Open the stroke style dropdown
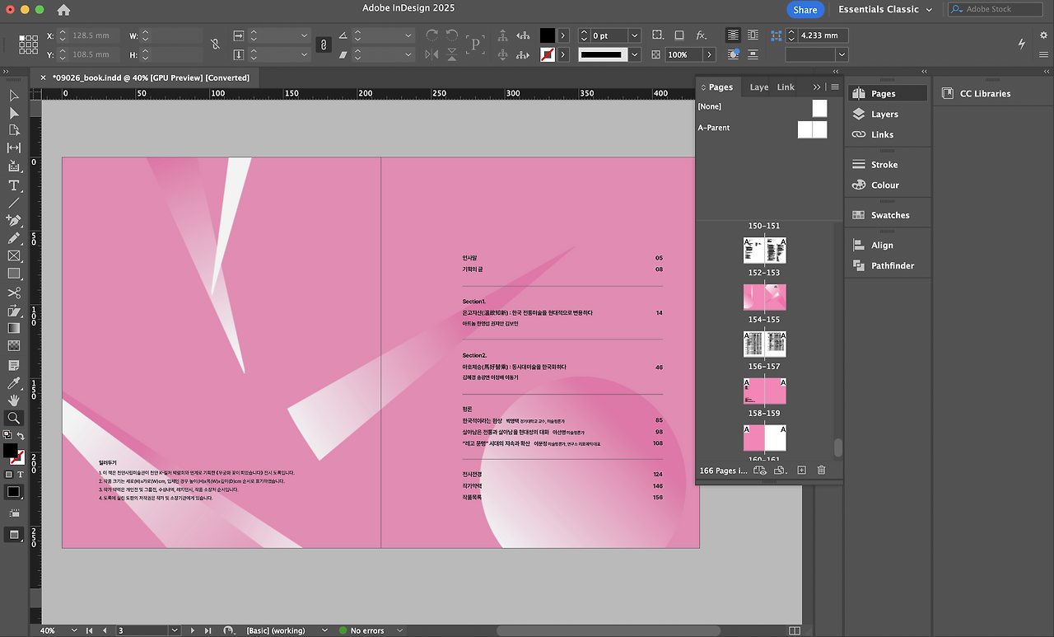The width and height of the screenshot is (1054, 637). click(634, 55)
